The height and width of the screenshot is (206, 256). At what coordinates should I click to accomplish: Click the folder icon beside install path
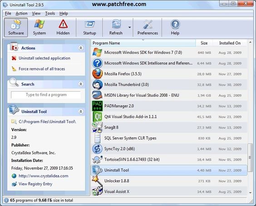[x=14, y=122]
